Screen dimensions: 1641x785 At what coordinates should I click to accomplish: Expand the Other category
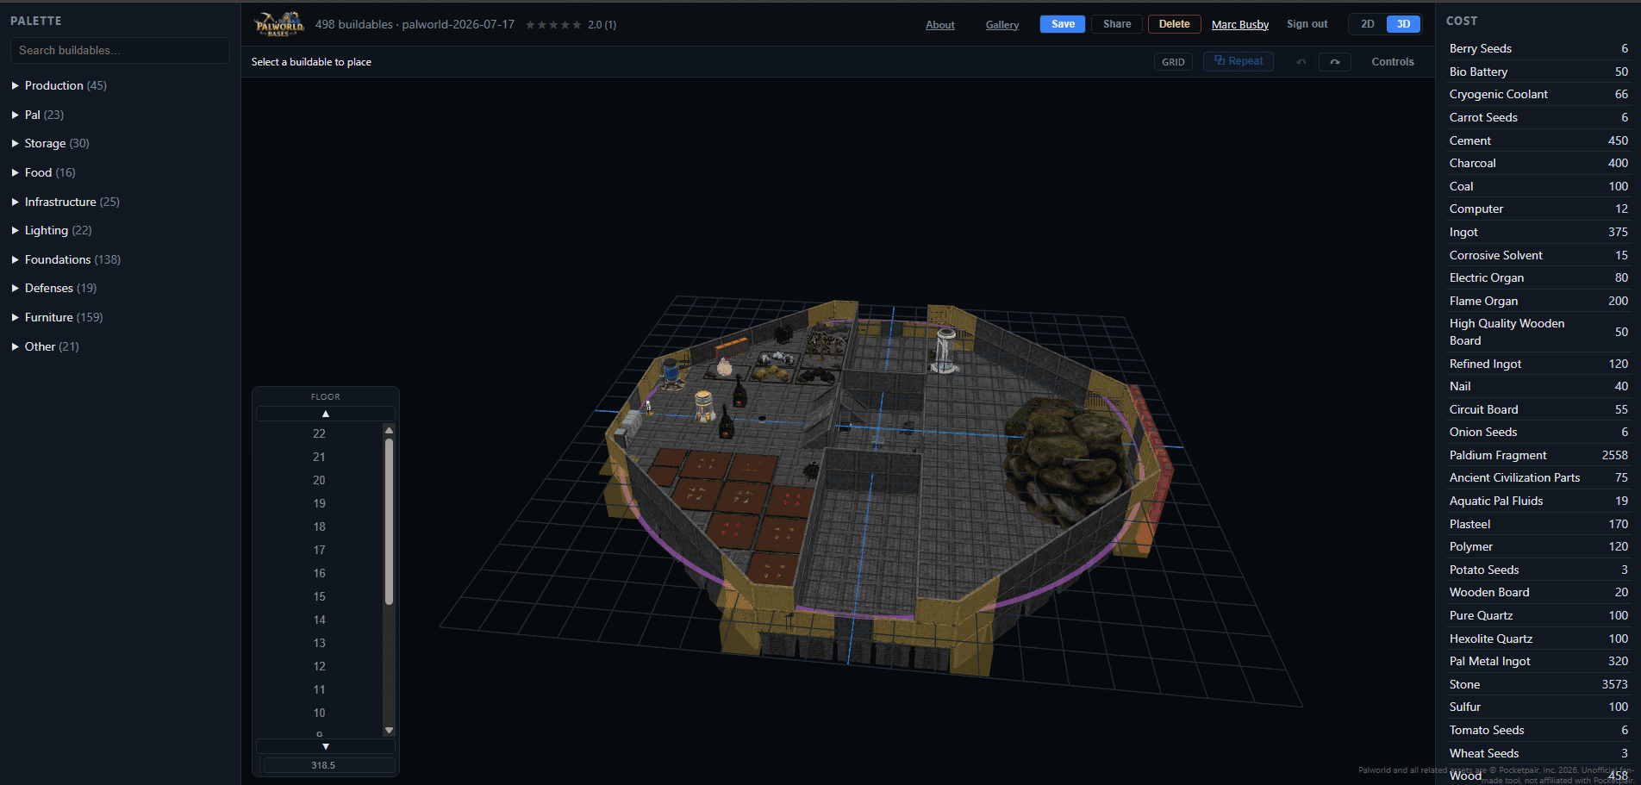tap(46, 346)
